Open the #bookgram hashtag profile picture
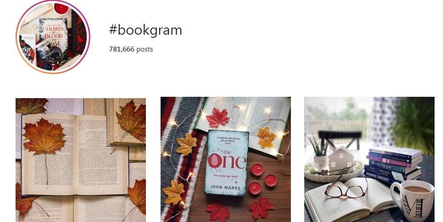443x222 pixels. (53, 37)
